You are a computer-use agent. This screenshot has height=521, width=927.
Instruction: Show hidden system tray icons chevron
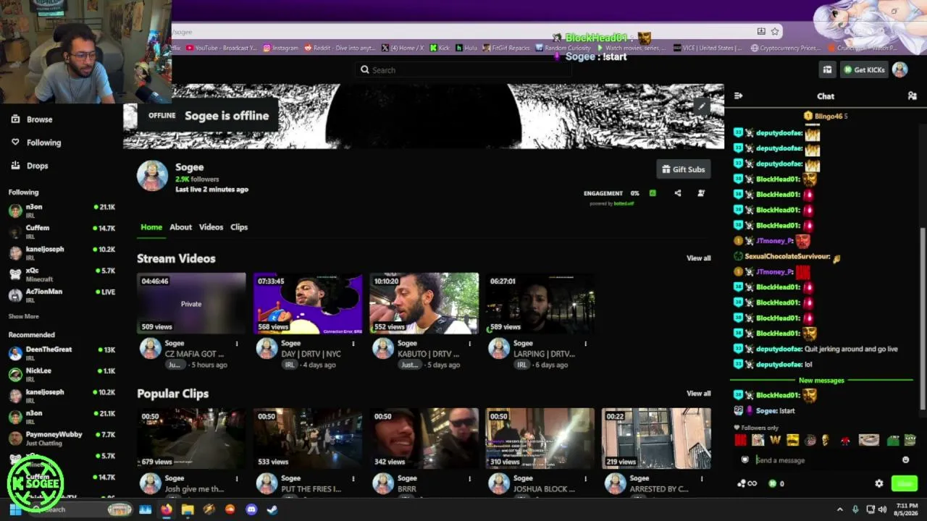(x=840, y=509)
